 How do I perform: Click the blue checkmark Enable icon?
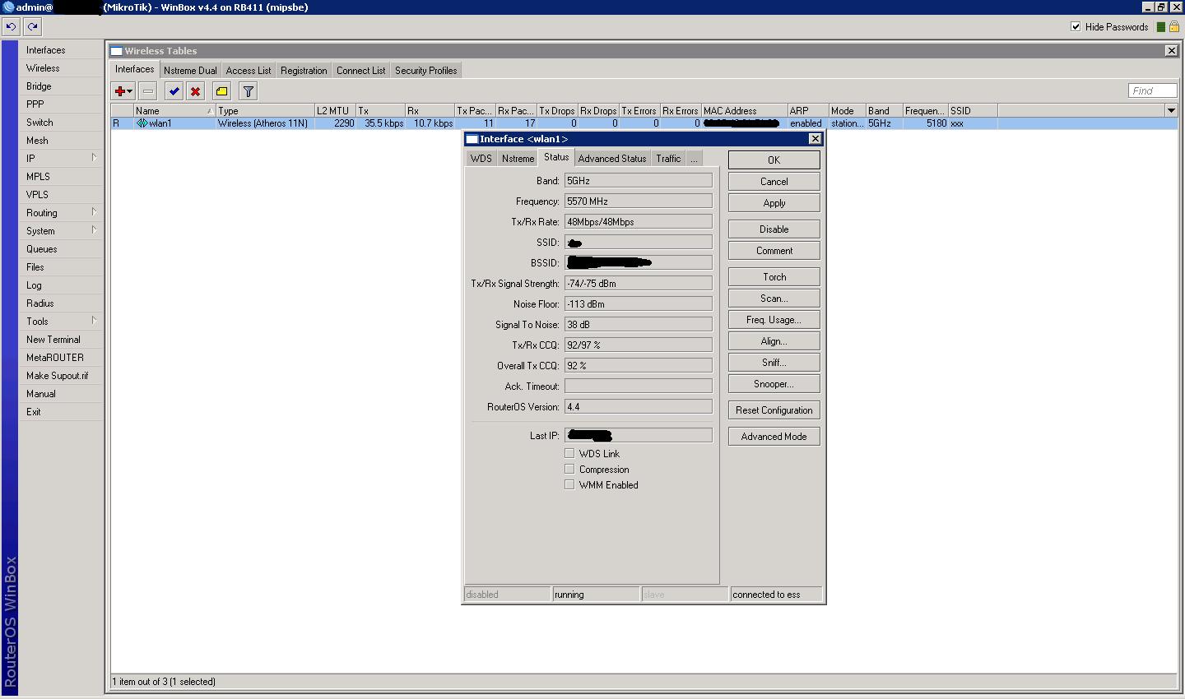174,91
